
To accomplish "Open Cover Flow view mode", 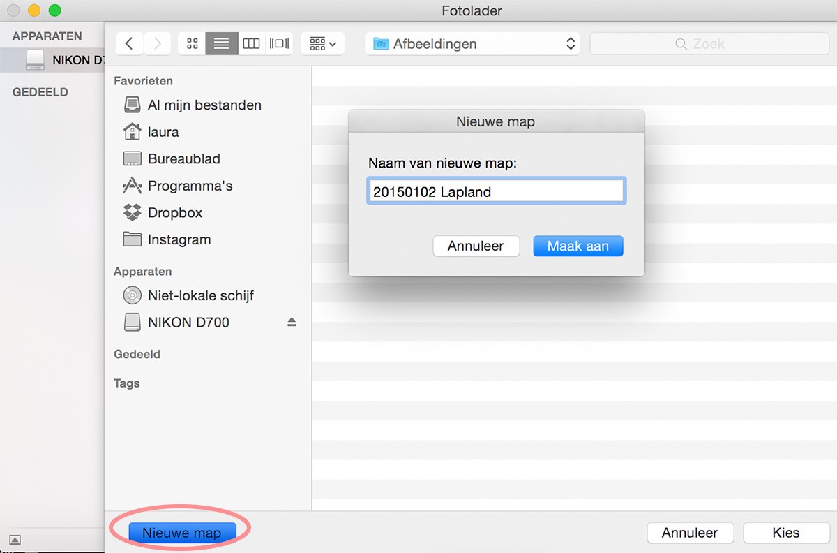I will 279,43.
